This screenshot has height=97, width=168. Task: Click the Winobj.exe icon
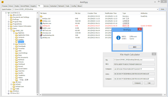pyautogui.click(x=41, y=37)
